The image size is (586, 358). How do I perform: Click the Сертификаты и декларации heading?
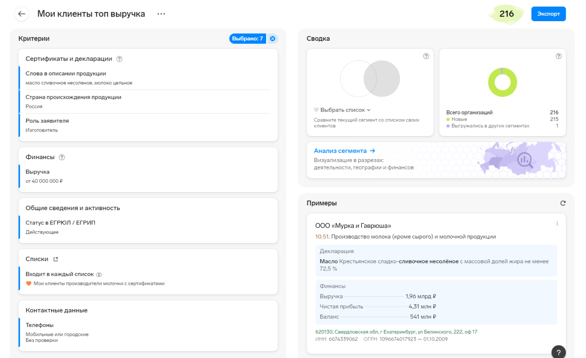69,59
